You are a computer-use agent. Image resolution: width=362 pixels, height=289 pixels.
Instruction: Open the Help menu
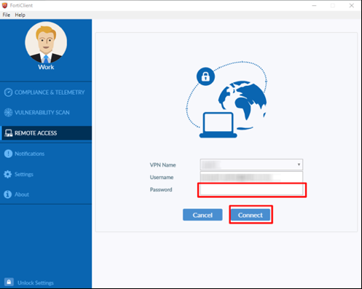click(20, 15)
